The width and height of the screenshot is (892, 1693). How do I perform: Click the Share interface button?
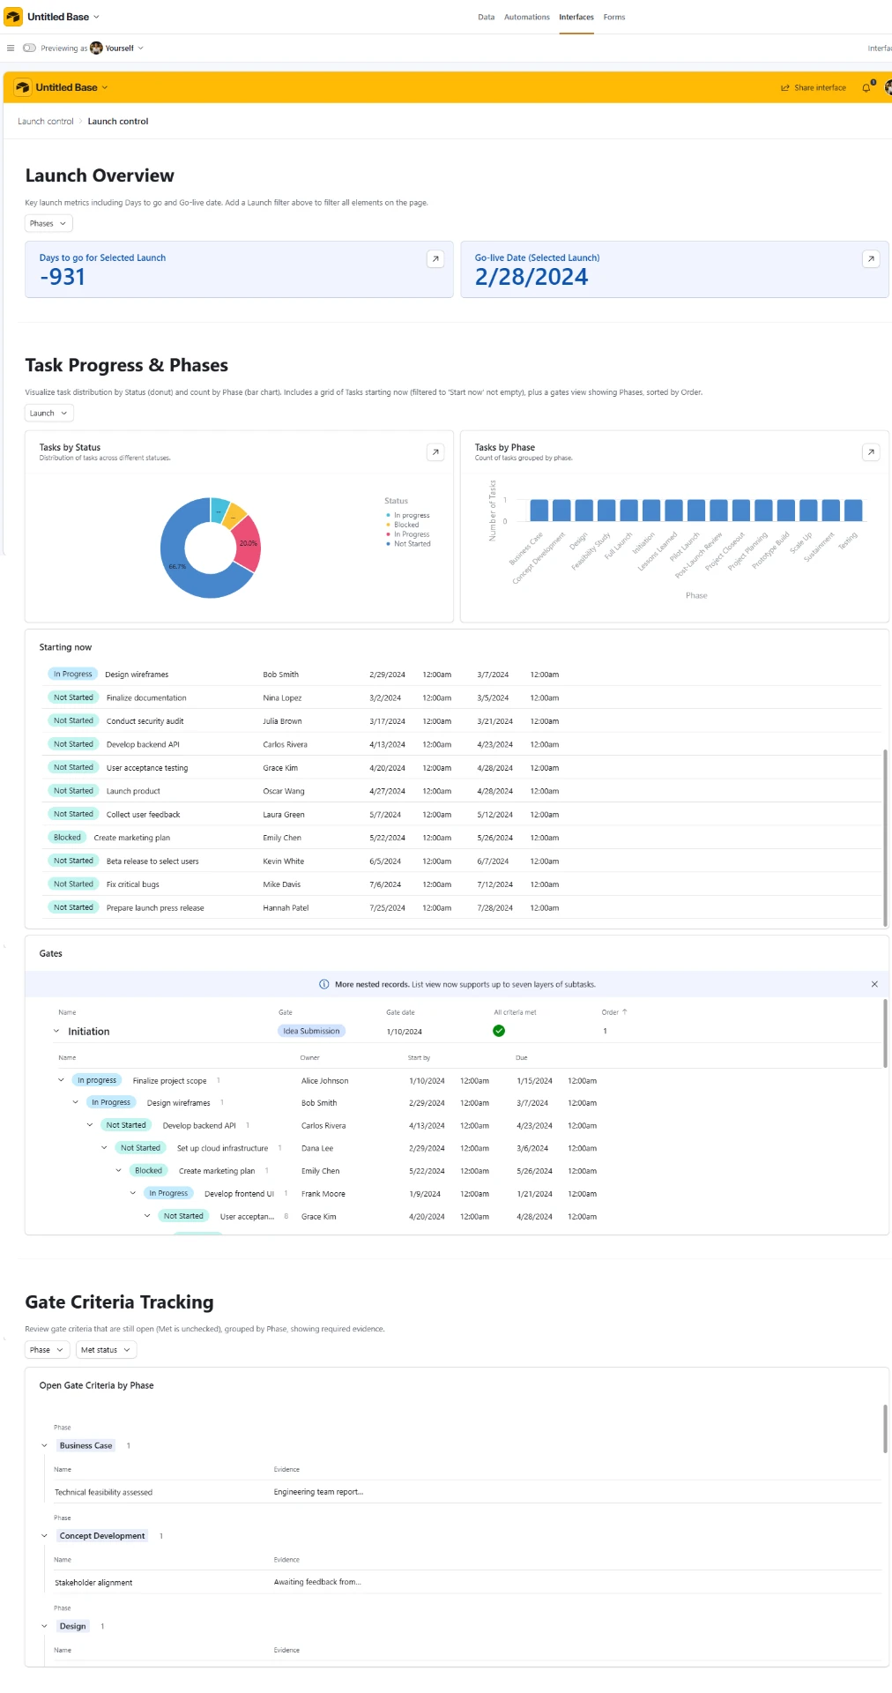(813, 88)
